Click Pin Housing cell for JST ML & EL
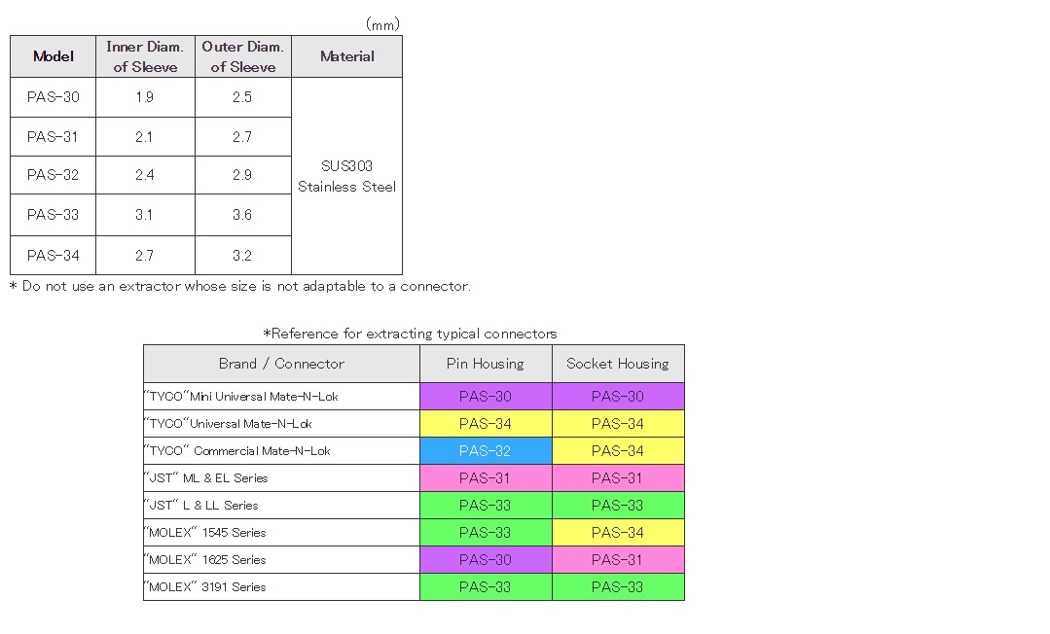 click(486, 478)
